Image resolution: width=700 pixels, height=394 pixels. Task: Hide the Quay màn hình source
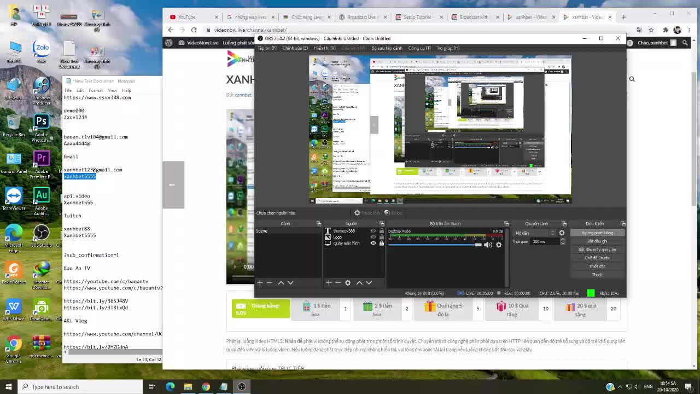click(372, 243)
